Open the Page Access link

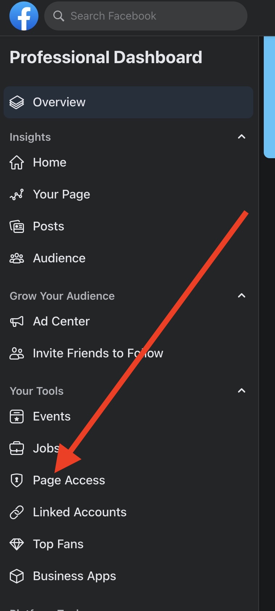(x=69, y=480)
